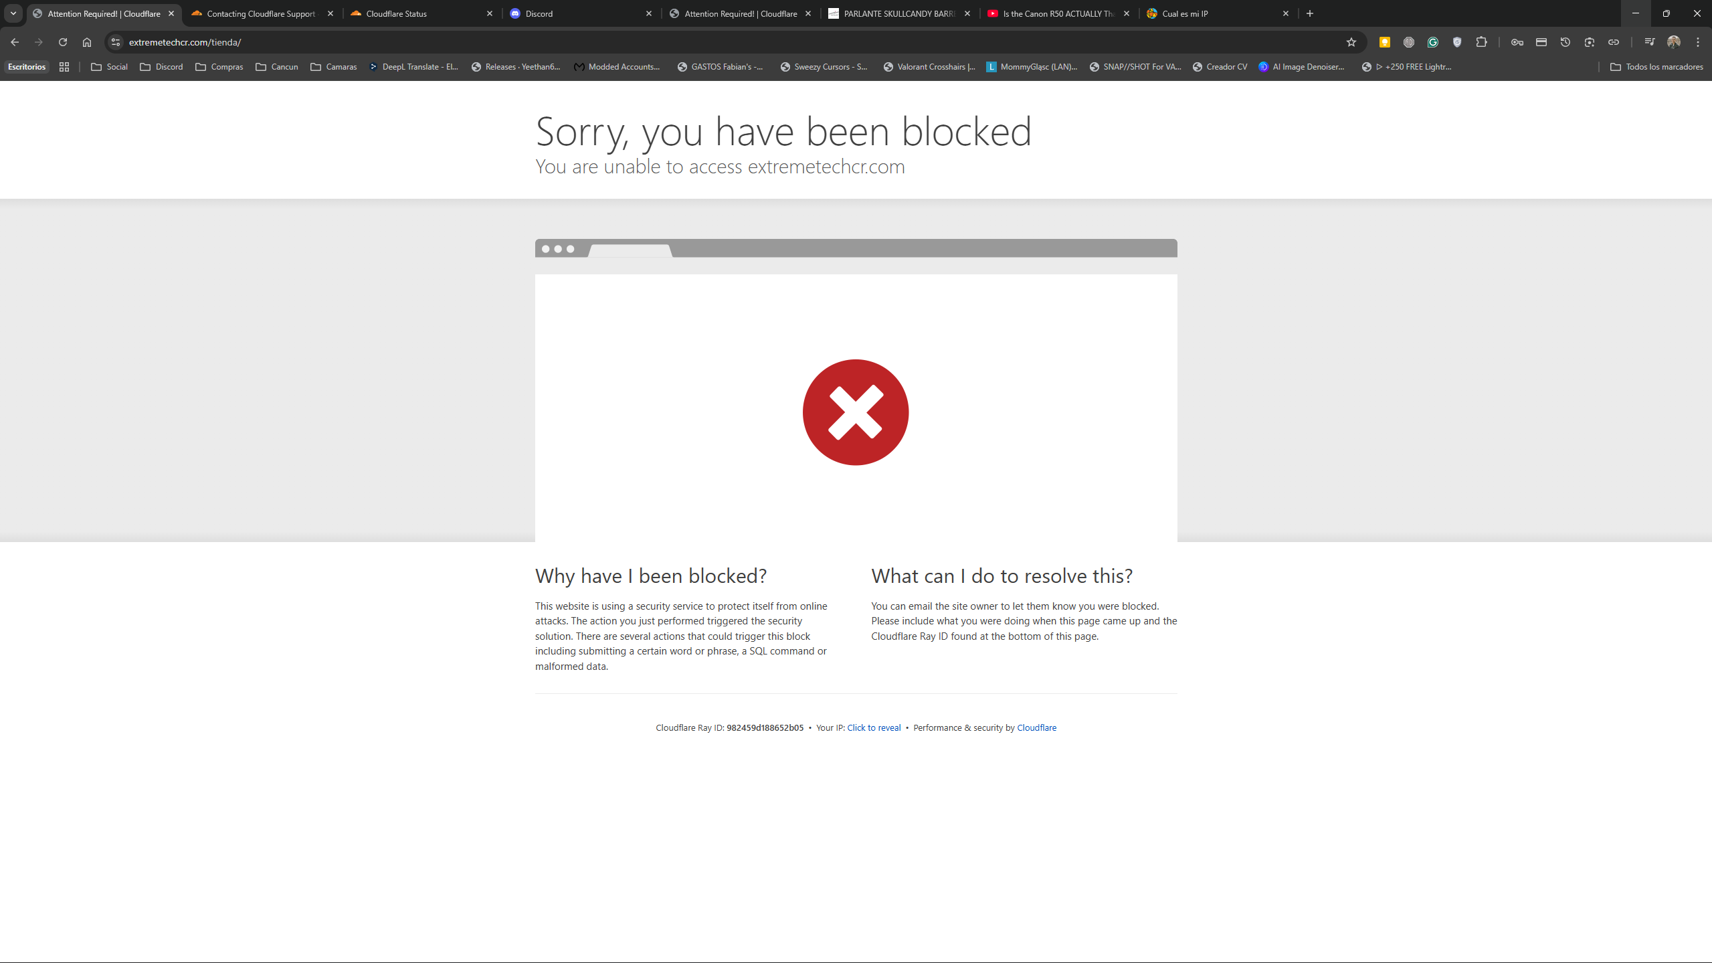
Task: Reload the blocked page
Action: point(62,42)
